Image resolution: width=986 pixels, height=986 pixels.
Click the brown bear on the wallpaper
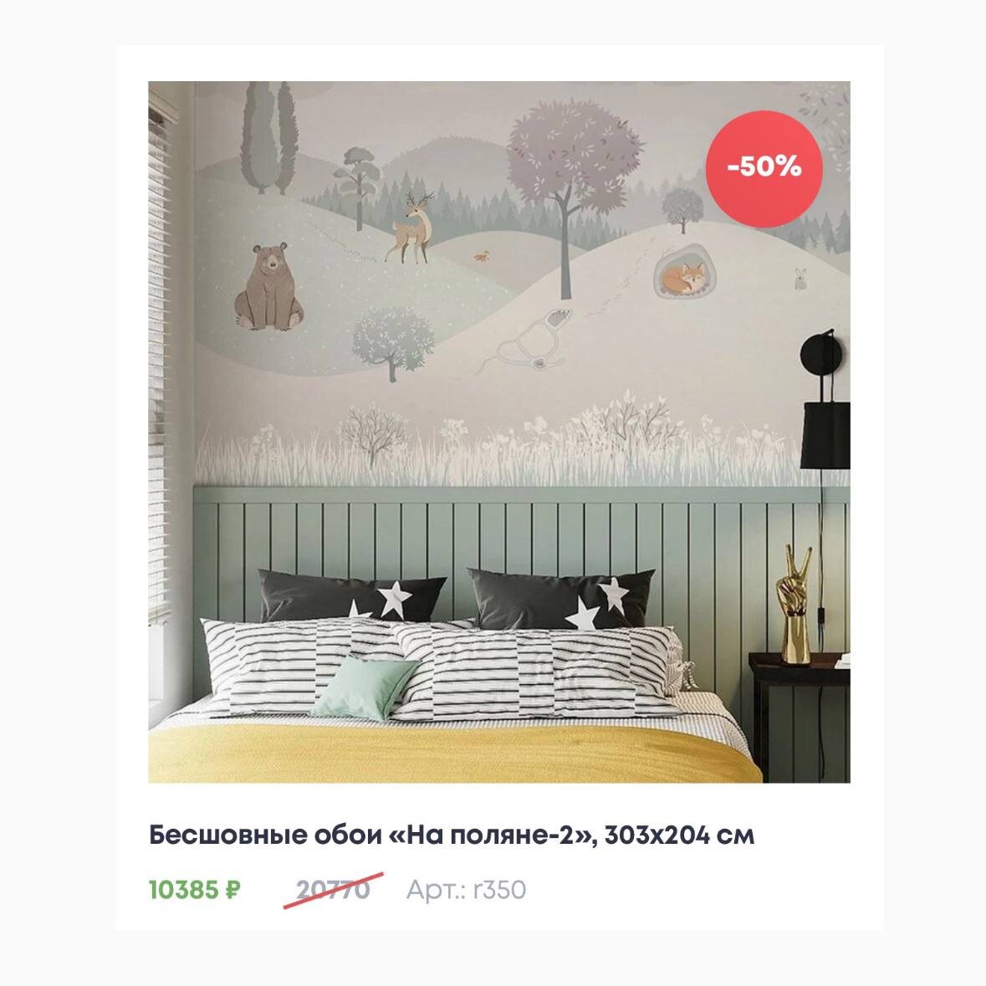coord(269,287)
